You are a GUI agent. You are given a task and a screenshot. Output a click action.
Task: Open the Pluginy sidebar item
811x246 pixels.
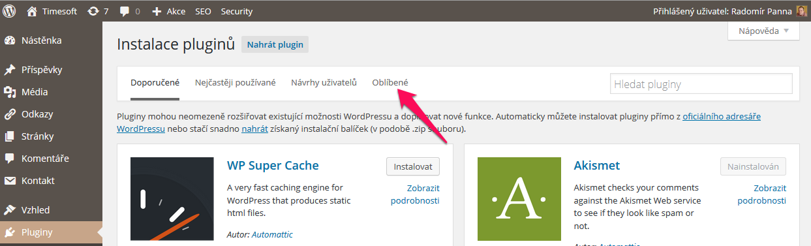click(x=51, y=232)
